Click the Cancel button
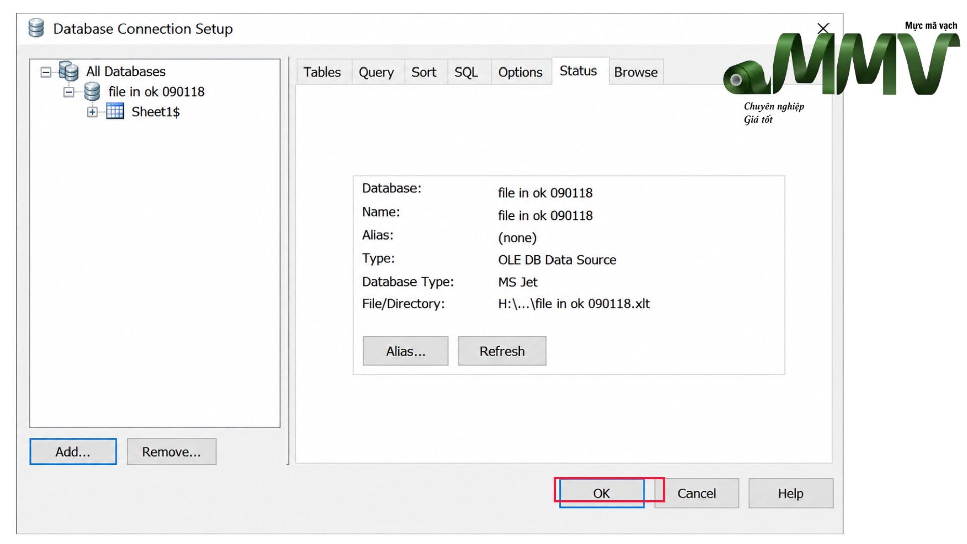The width and height of the screenshot is (967, 544). click(697, 493)
